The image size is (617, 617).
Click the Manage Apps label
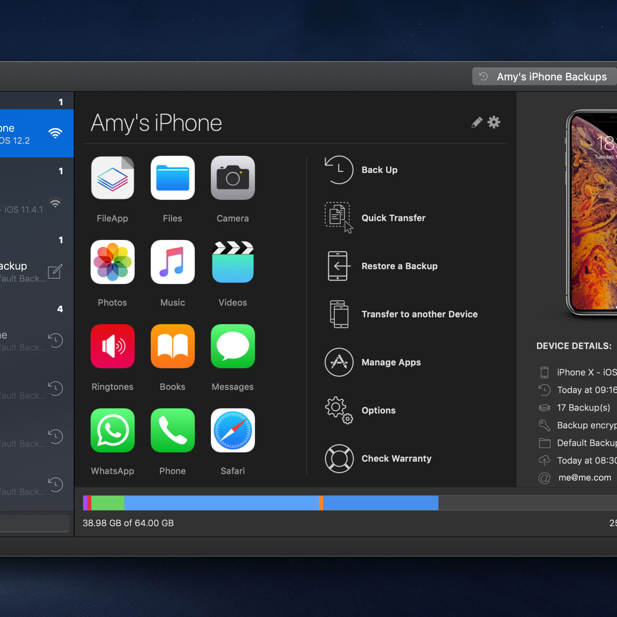click(391, 362)
